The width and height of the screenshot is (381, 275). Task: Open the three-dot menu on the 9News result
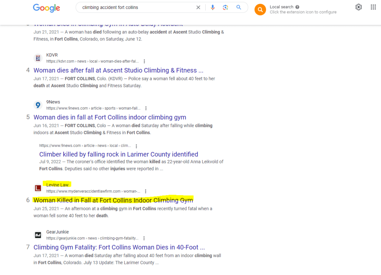pyautogui.click(x=146, y=108)
